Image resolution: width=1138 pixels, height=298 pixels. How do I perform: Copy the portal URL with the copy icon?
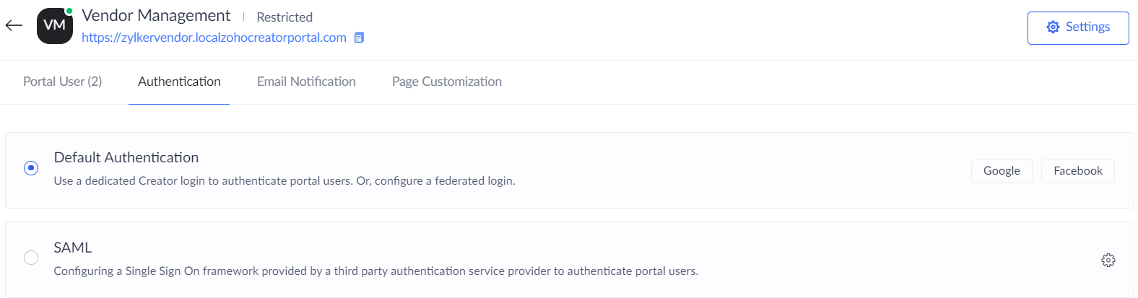[359, 38]
